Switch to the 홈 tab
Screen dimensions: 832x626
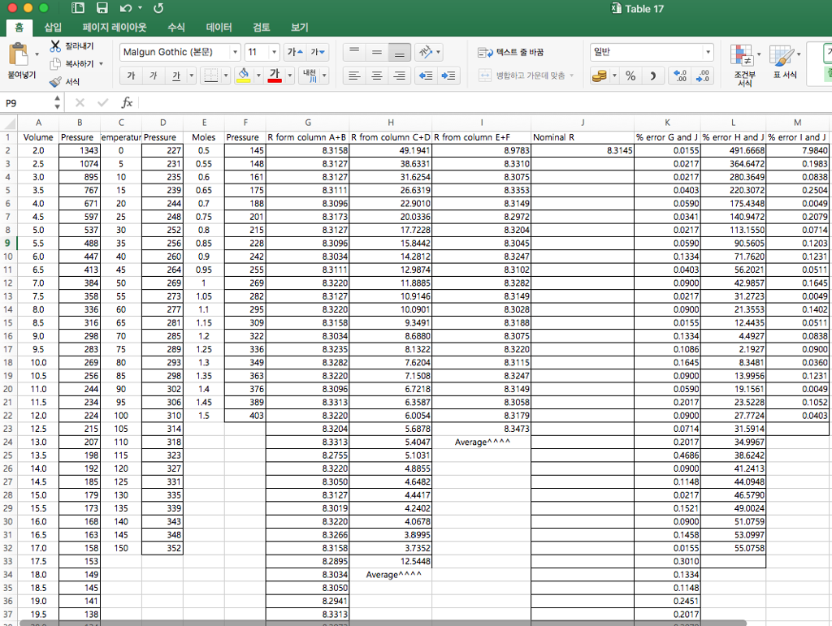(x=19, y=27)
